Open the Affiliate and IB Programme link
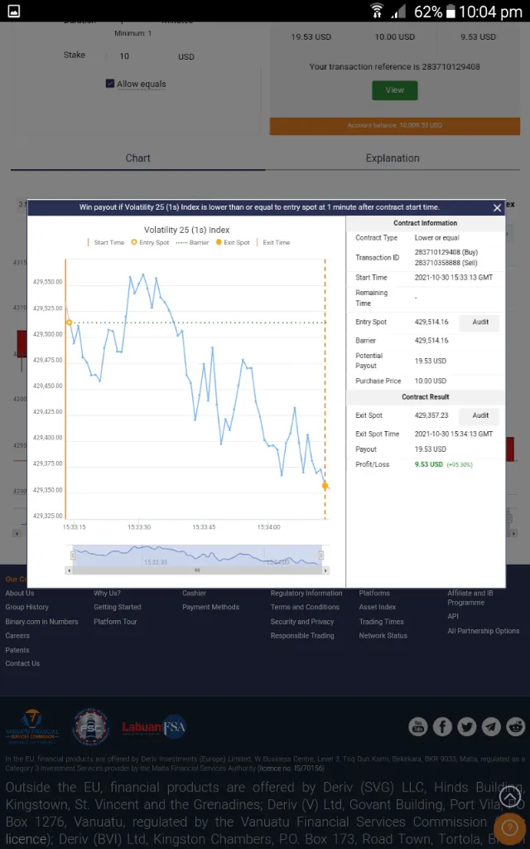This screenshot has width=530, height=849. 470,598
